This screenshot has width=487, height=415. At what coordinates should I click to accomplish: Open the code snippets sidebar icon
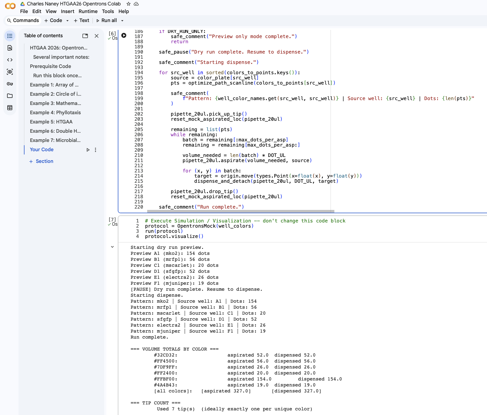(10, 60)
